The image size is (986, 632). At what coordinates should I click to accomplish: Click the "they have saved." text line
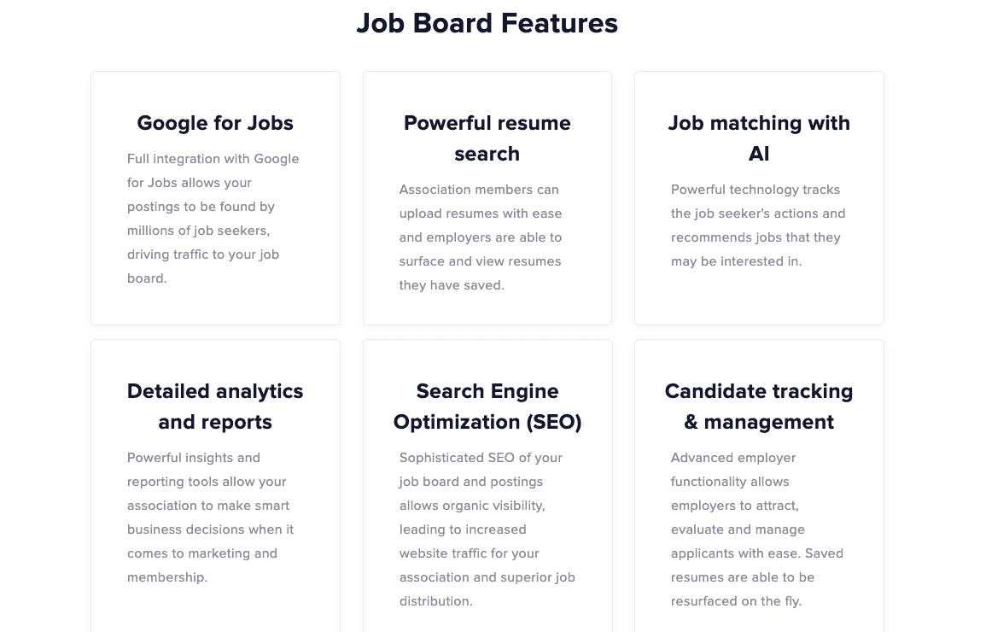(452, 285)
